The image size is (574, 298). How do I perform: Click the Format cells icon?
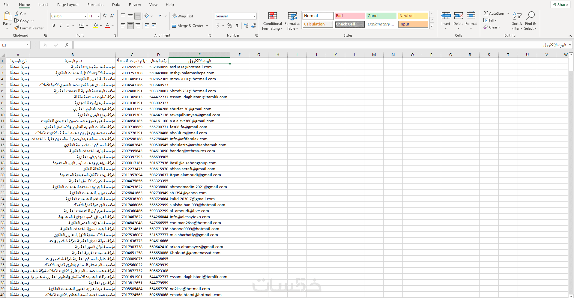tap(471, 16)
